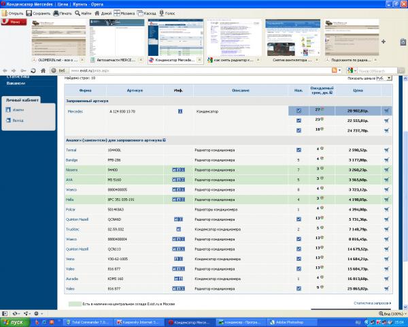This screenshot has width=408, height=327.
Task: Click the Cascade windows toolbar button
Action: [x=146, y=13]
